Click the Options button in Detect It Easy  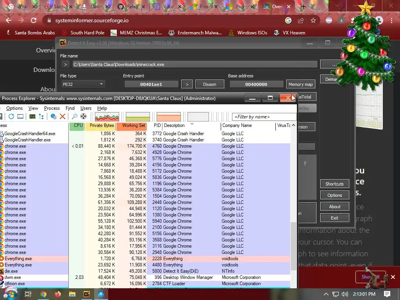334,195
